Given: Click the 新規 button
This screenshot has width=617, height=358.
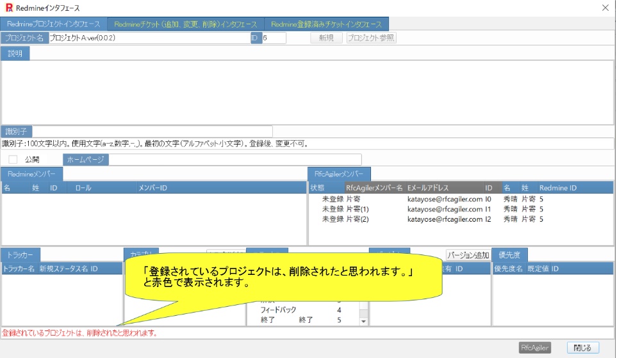Looking at the screenshot, I should [x=326, y=38].
